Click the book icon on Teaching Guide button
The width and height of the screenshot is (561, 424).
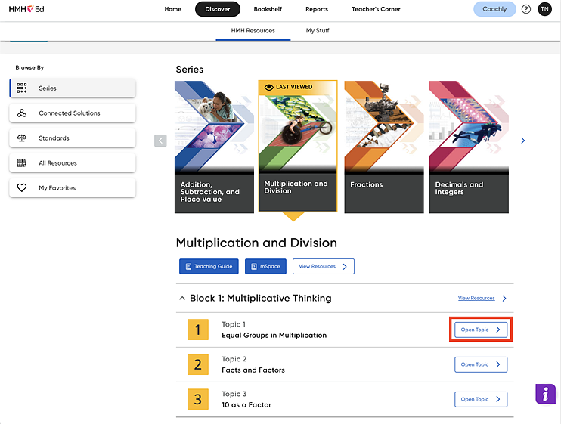click(188, 266)
